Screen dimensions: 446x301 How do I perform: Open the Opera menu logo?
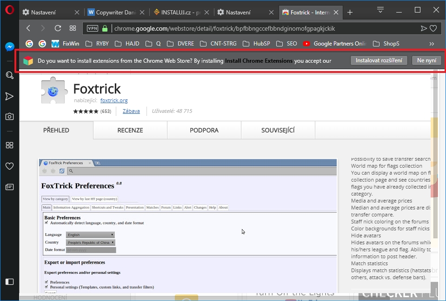pyautogui.click(x=9, y=10)
